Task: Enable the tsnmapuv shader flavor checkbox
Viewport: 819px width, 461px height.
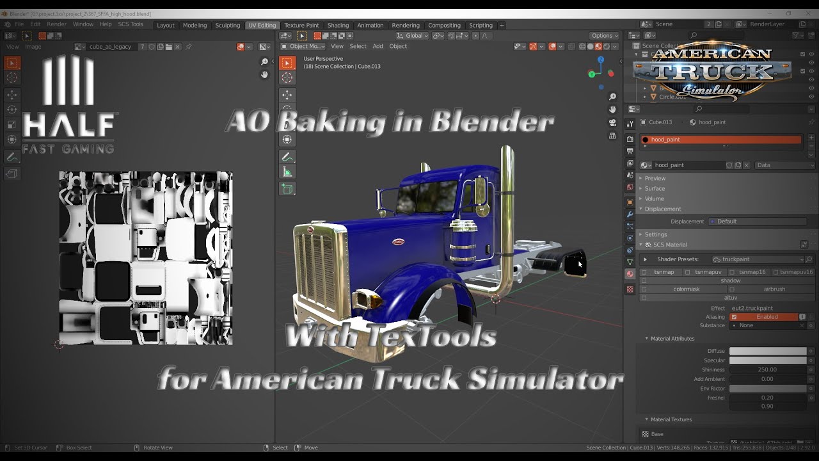Action: 688,272
